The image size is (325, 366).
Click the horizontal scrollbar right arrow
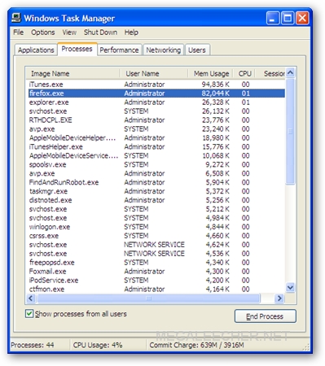point(279,298)
